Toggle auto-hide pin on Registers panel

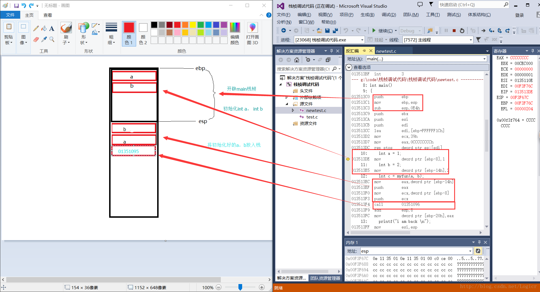[533, 51]
